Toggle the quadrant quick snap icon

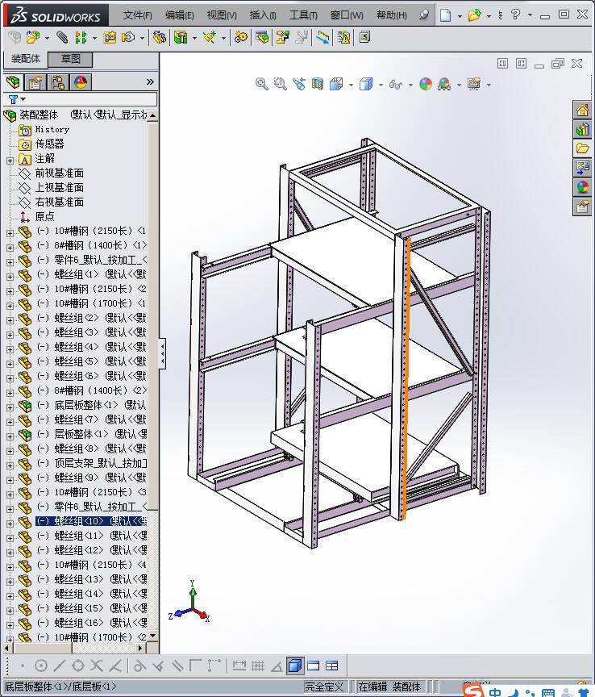coord(78,666)
